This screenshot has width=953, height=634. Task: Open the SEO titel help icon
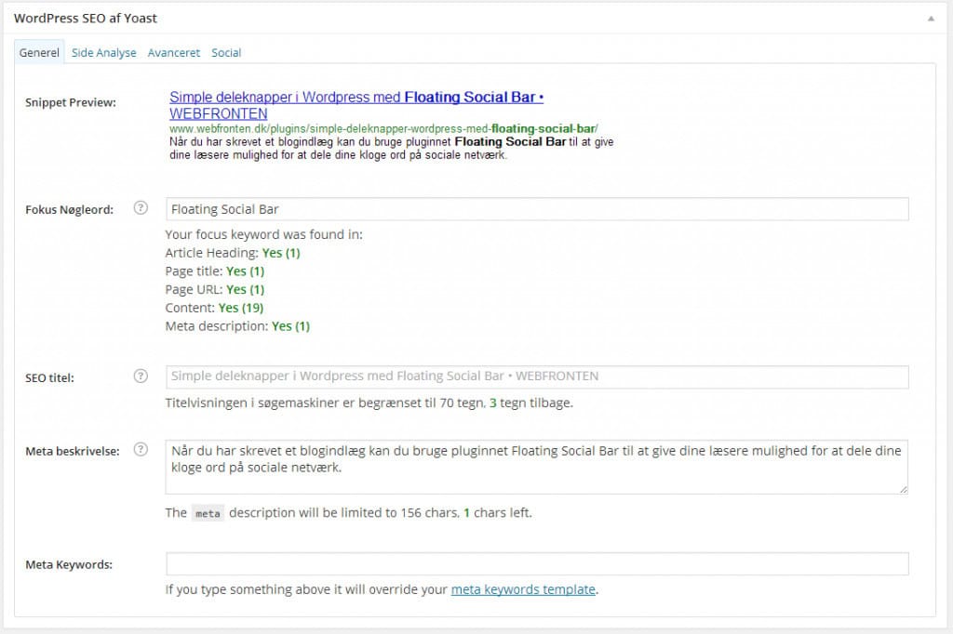(x=141, y=376)
